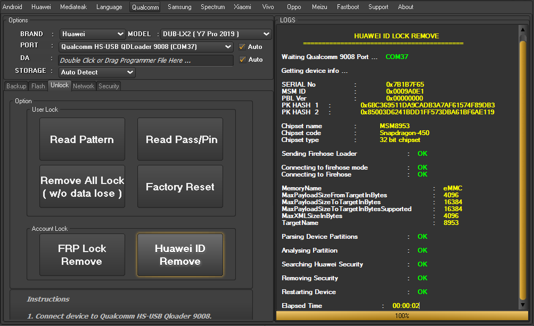Click the HUAWEI ID LOCK REMOVE log title
Screen dimensions: 534x326
pyautogui.click(x=397, y=36)
